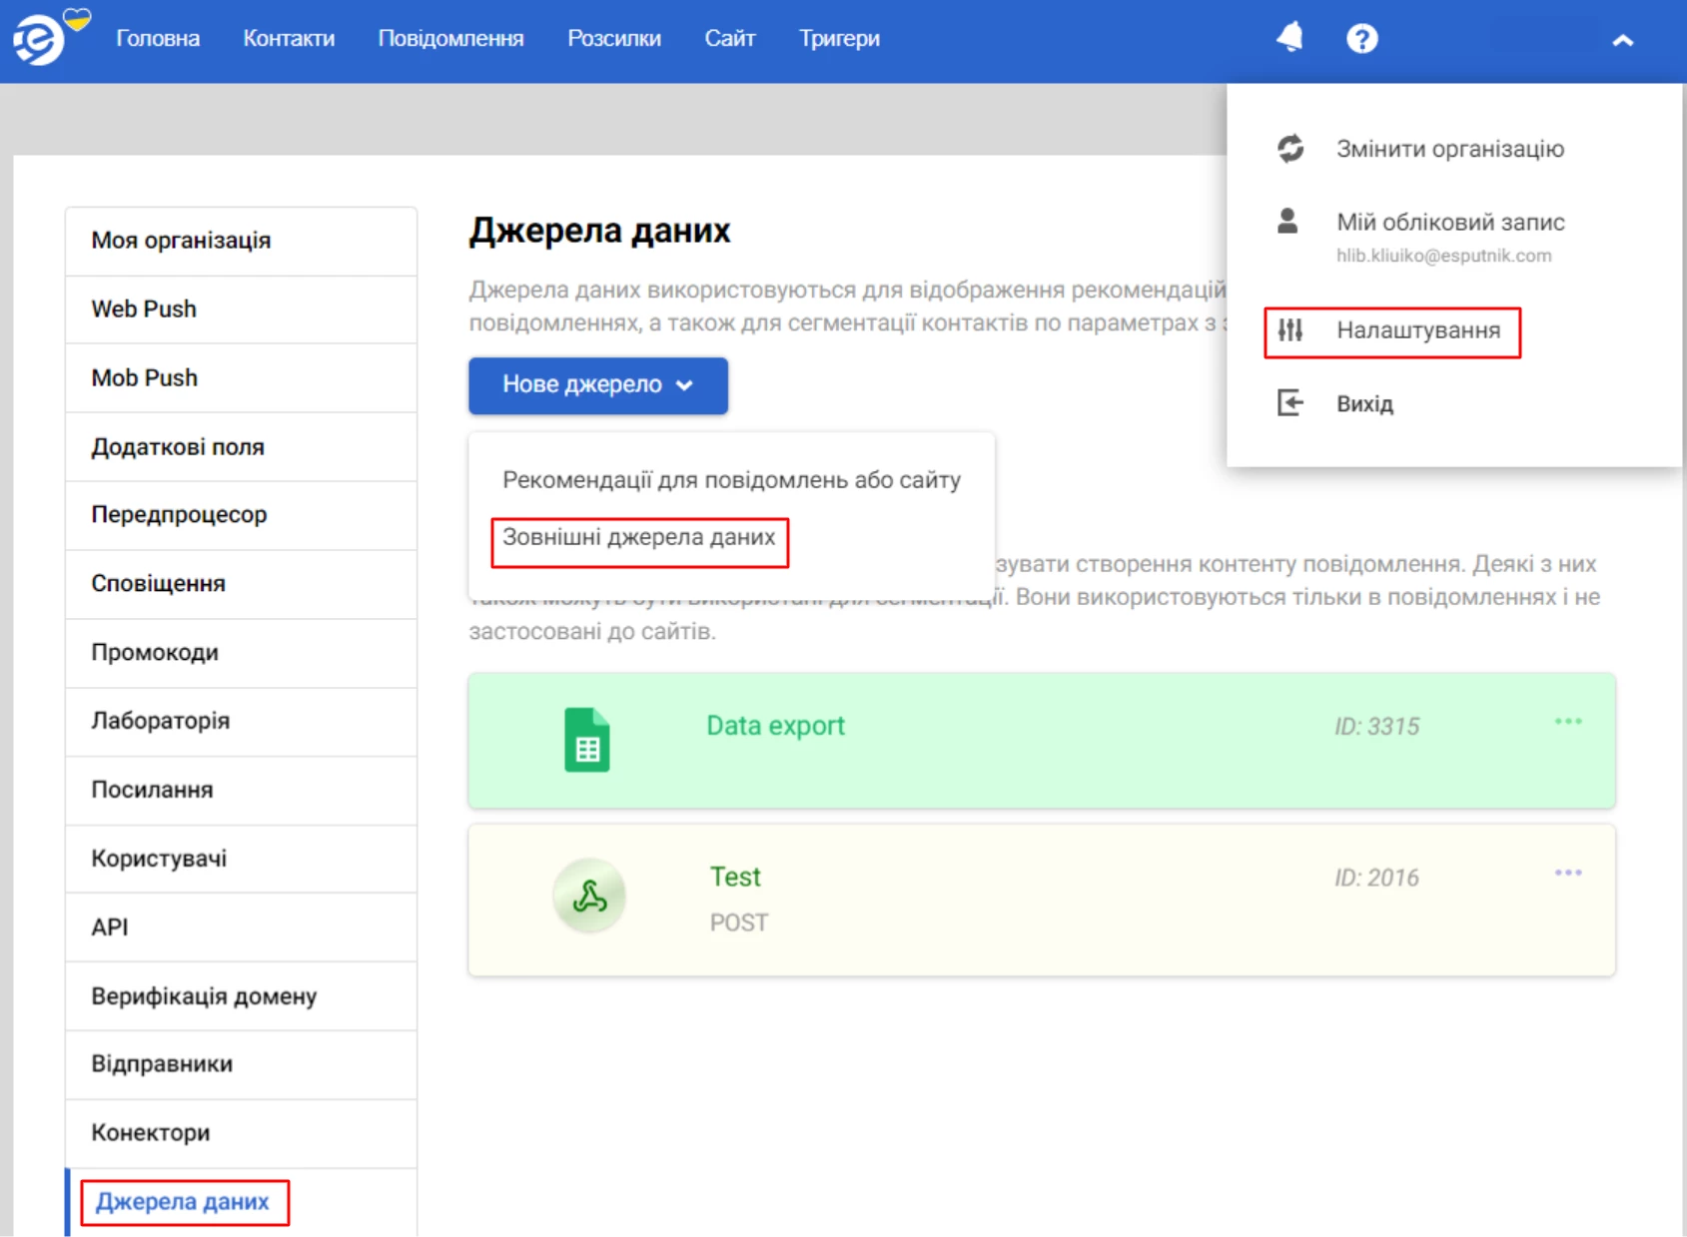Screen dimensions: 1687x1237
Task: Open three-dot menu for Test source
Action: point(1567,873)
